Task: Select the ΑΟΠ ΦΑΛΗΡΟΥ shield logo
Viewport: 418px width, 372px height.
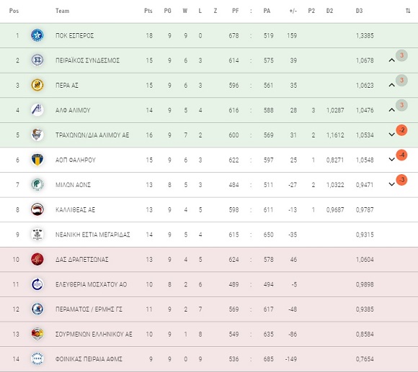Action: (37, 160)
